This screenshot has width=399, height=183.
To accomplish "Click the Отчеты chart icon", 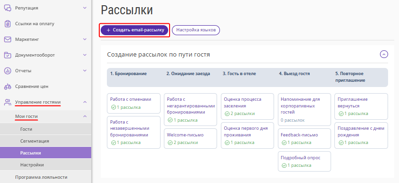I will click(8, 71).
